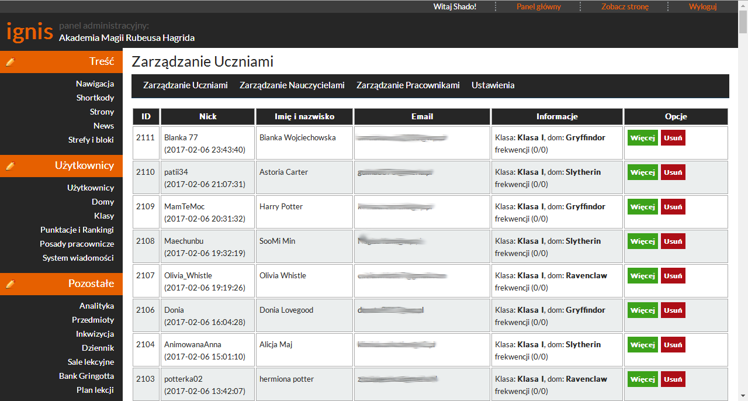
Task: Open System wiadomości in sidebar
Action: pos(78,258)
